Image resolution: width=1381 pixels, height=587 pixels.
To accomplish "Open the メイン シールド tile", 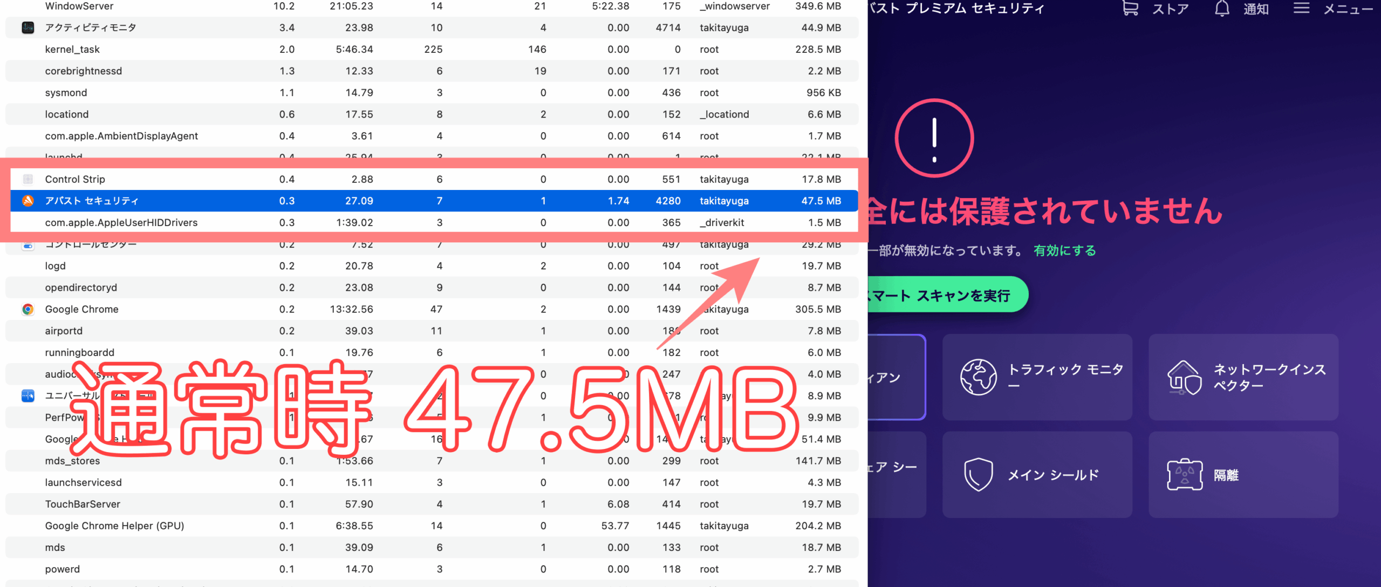I will pos(1037,474).
